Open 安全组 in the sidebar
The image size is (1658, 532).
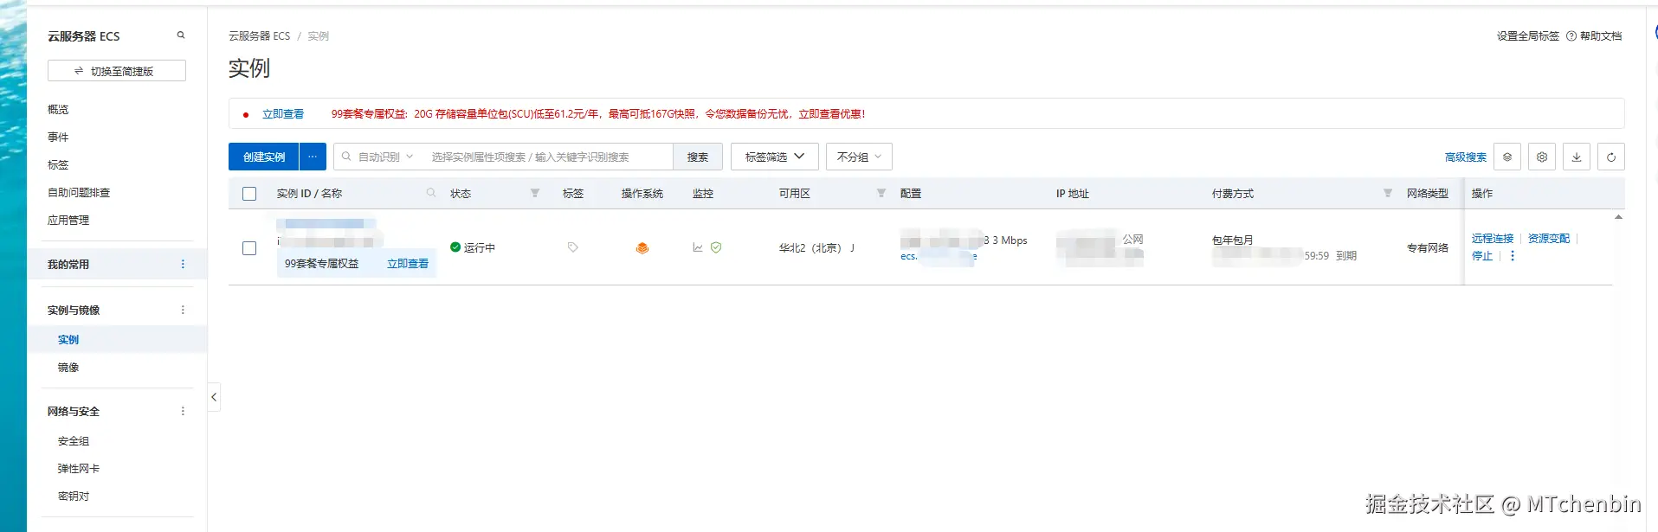[x=74, y=441]
